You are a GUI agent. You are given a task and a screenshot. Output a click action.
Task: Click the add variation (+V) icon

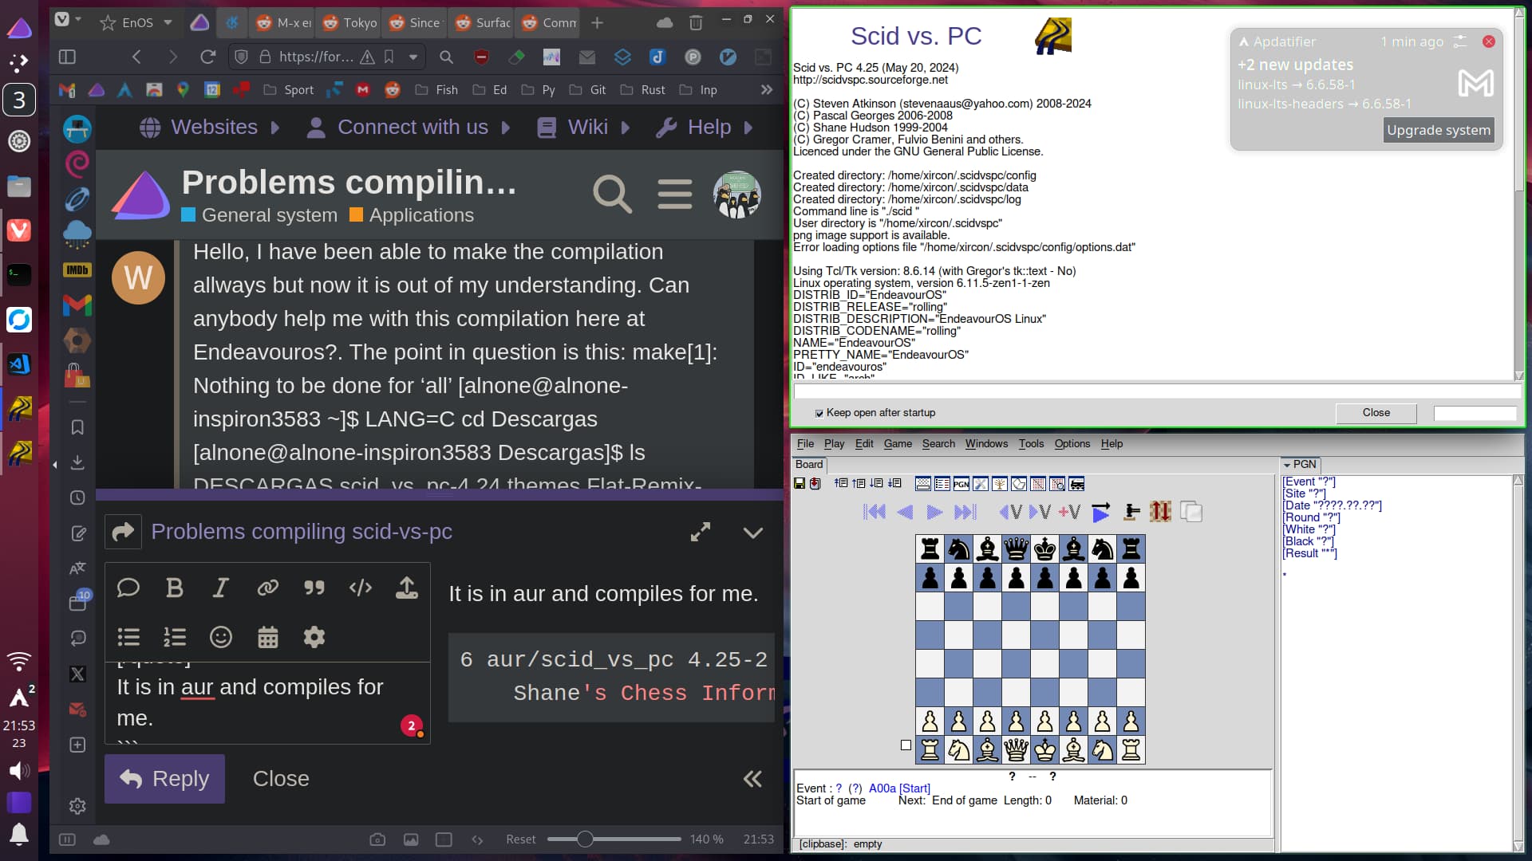point(1069,512)
